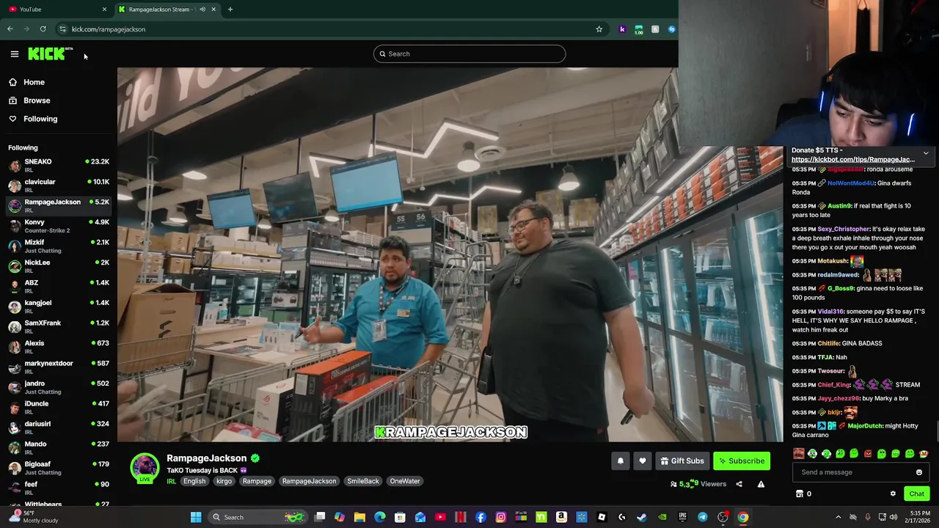Open SNEAKO channel in Following list
This screenshot has height=528, width=939.
(59, 165)
